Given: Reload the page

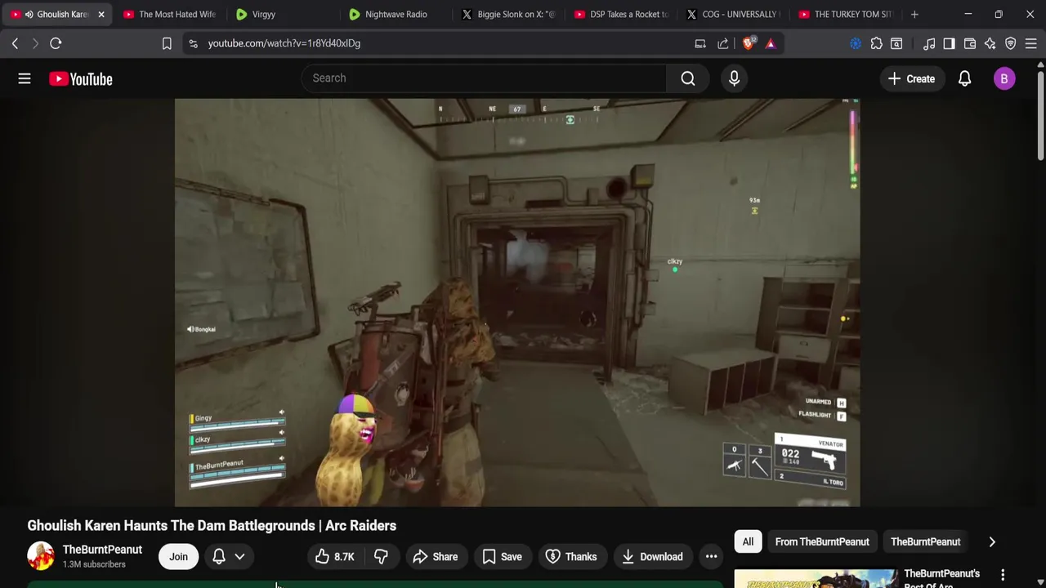Looking at the screenshot, I should (x=56, y=43).
